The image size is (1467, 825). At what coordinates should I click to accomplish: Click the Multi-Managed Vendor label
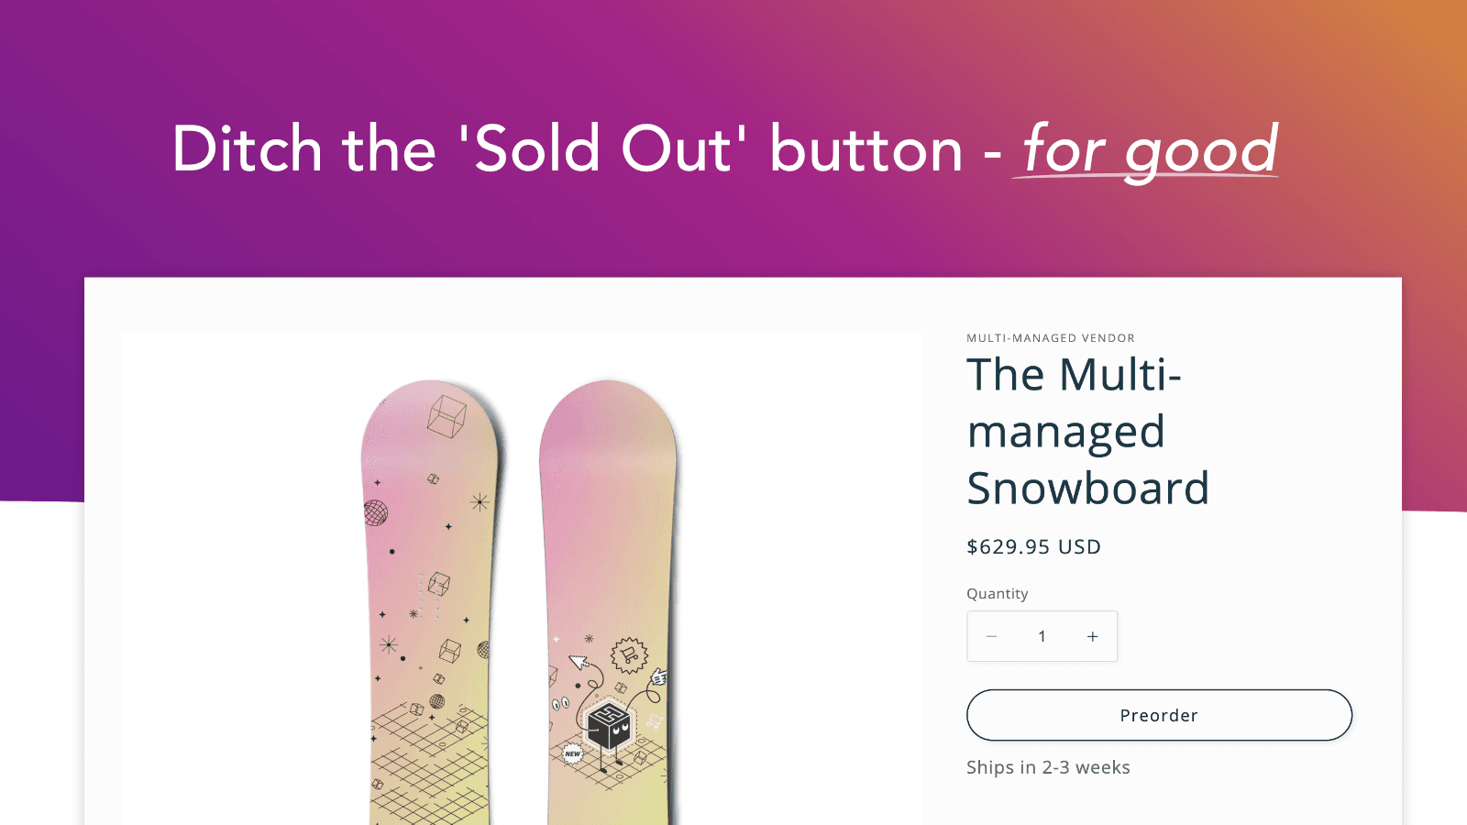1051,338
